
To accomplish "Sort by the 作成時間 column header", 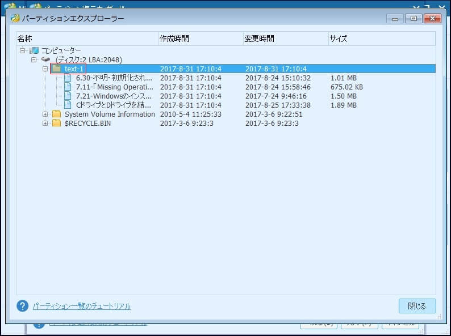I will point(201,39).
